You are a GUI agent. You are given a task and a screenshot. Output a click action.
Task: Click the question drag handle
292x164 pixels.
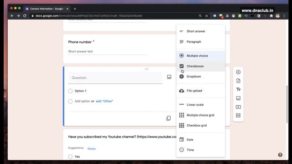(x=146, y=69)
